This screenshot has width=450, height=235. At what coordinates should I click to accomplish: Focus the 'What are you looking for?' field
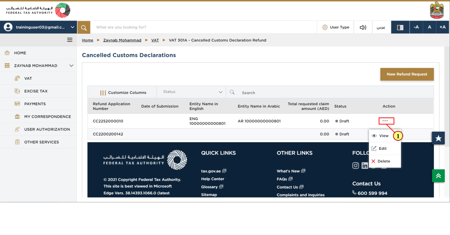[204, 27]
